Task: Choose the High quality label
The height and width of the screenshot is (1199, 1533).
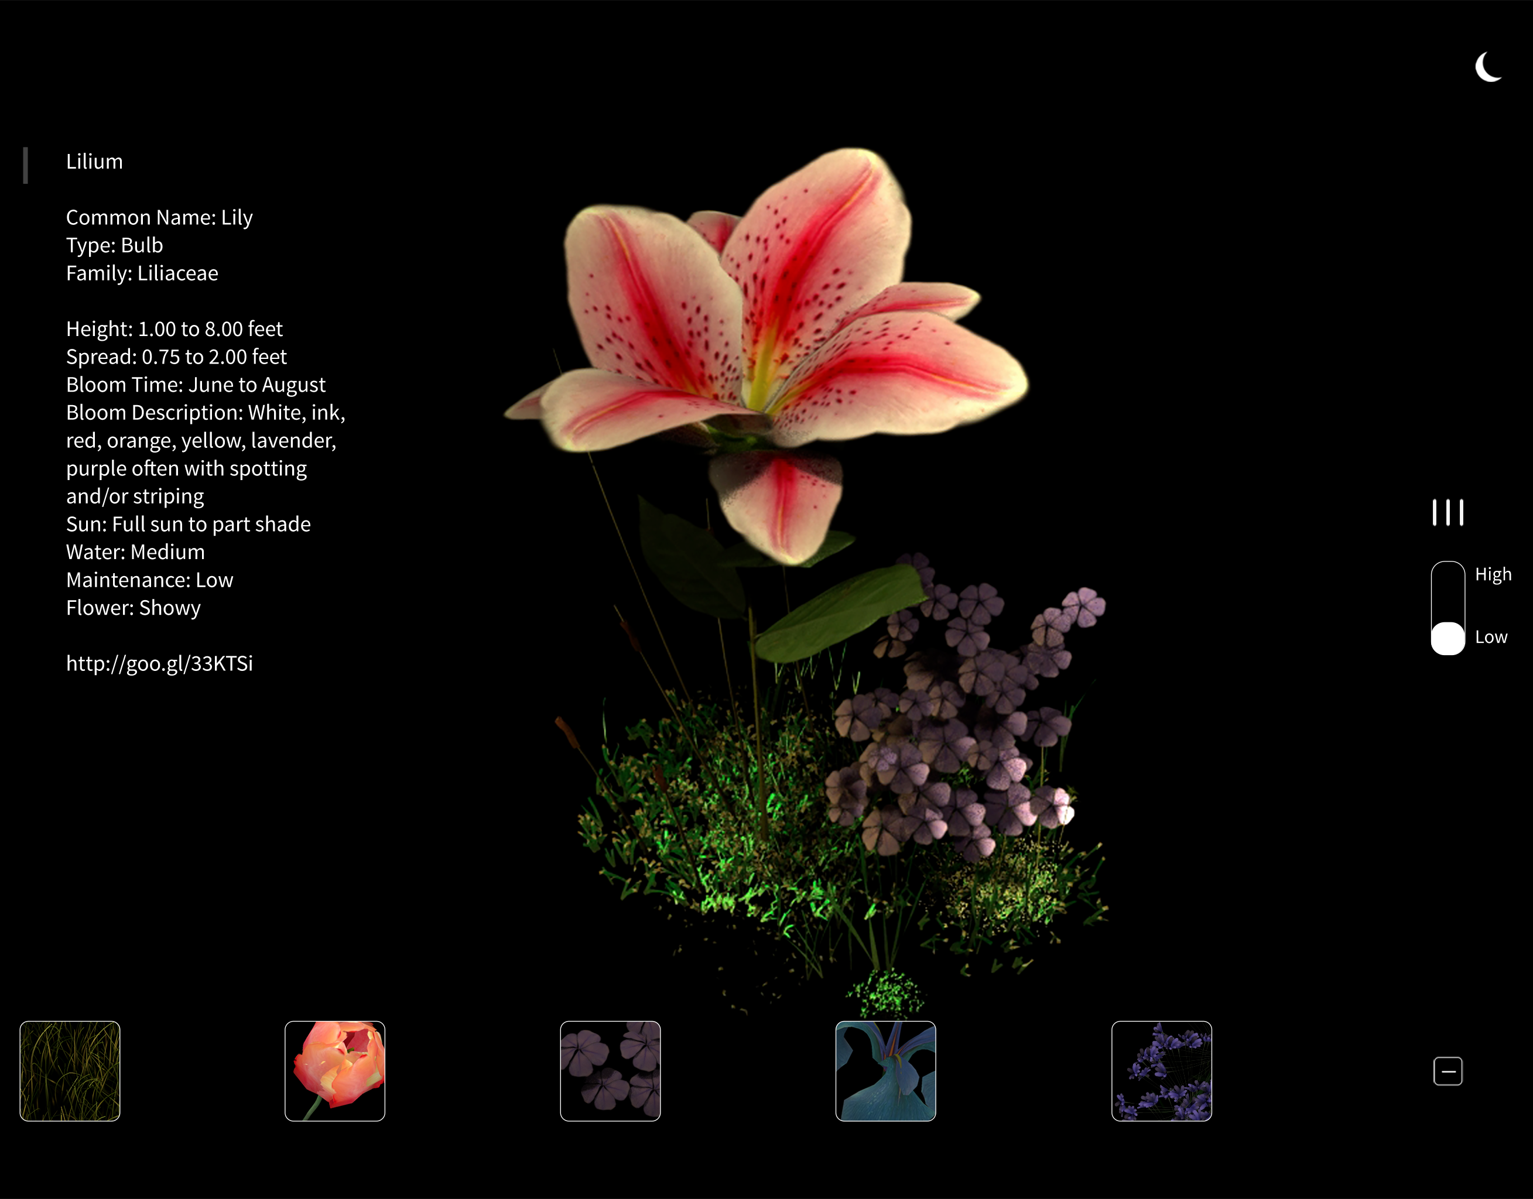Action: [1493, 574]
